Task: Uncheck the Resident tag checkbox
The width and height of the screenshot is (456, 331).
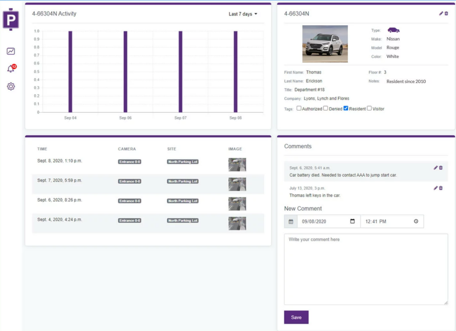Action: pyautogui.click(x=346, y=108)
